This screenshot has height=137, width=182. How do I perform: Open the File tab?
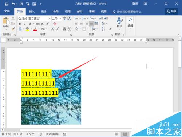[x=7, y=11]
